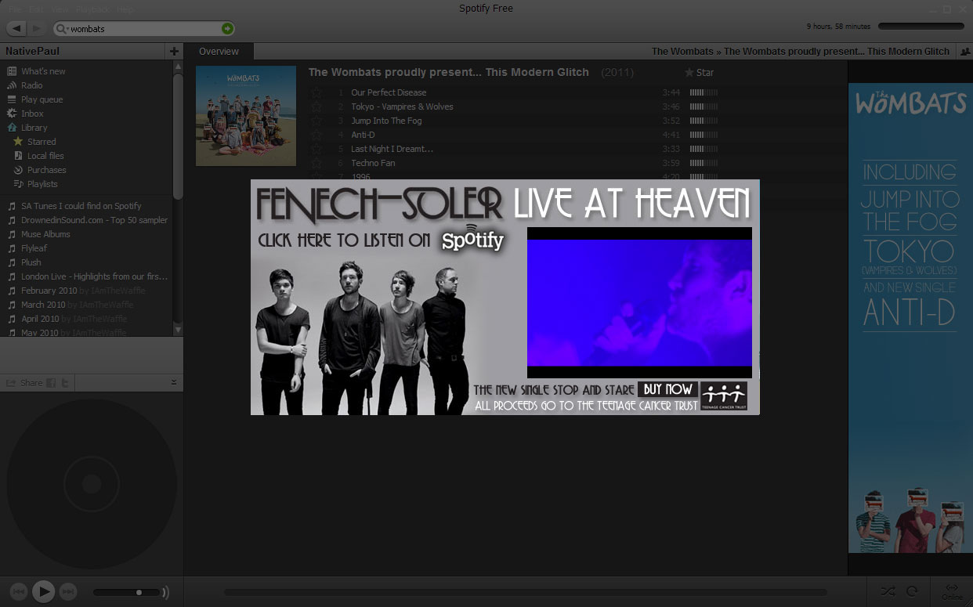Seek on the track progress bar
This screenshot has height=607, width=973.
pyautogui.click(x=525, y=592)
